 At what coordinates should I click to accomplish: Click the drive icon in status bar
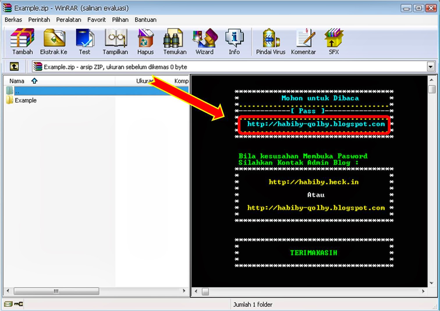click(x=8, y=304)
